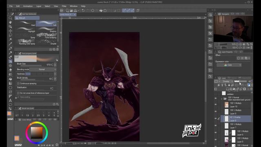Select the Lasso selection tool

coord(10,35)
